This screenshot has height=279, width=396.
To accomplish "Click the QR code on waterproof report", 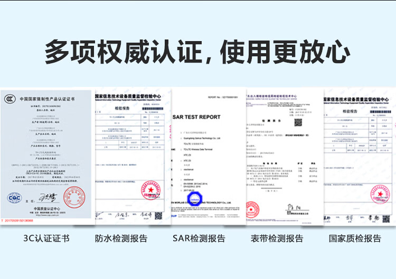I will (158, 216).
